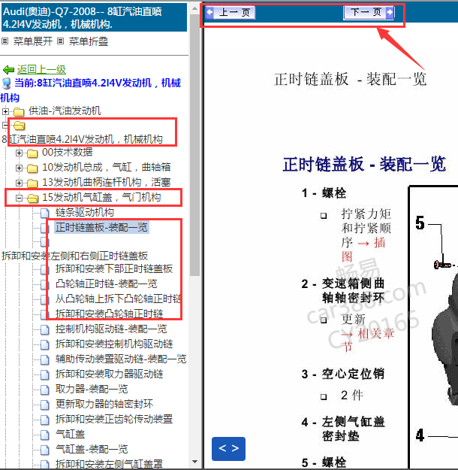
Task: Click document icon beside 拆卸和安装取力器驱动链
Action: (x=45, y=374)
